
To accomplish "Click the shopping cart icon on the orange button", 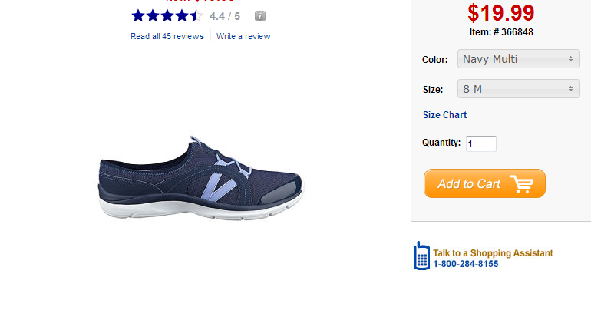I will [x=521, y=184].
